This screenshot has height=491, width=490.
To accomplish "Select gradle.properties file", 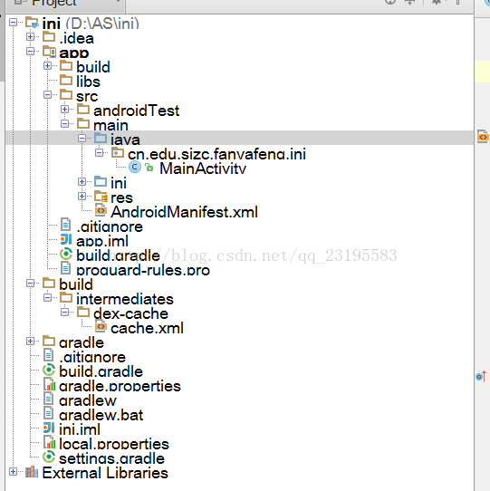I will 120,386.
